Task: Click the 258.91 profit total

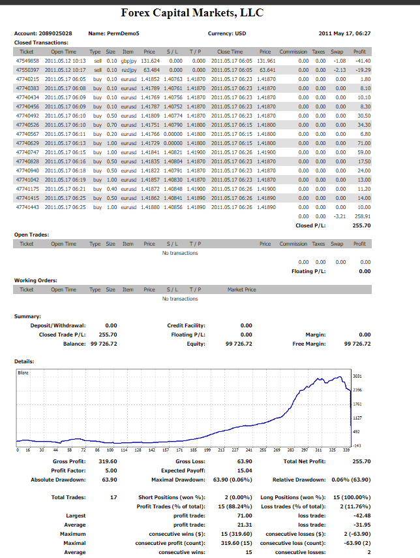Action: pos(363,216)
